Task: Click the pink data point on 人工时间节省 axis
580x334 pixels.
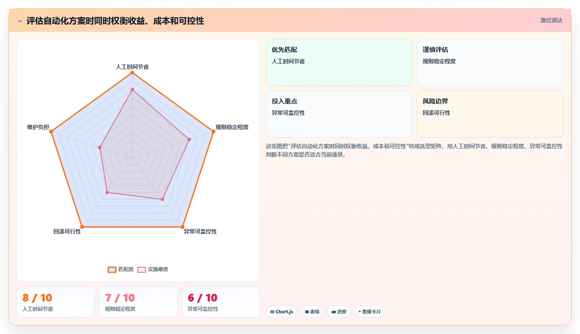Action: coord(132,90)
